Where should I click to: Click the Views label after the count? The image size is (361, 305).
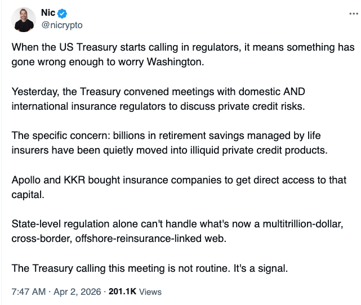150,291
